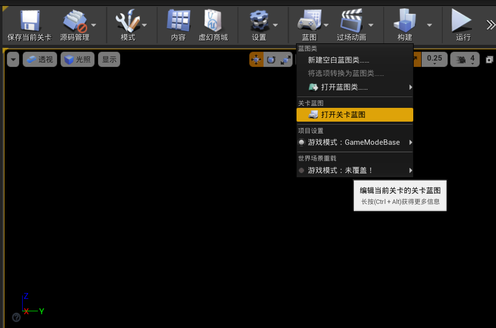Select the scale gizmo tool
This screenshot has width=496, height=328.
point(286,60)
